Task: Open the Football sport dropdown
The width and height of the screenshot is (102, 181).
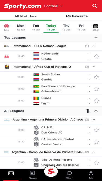Action: 53,6
